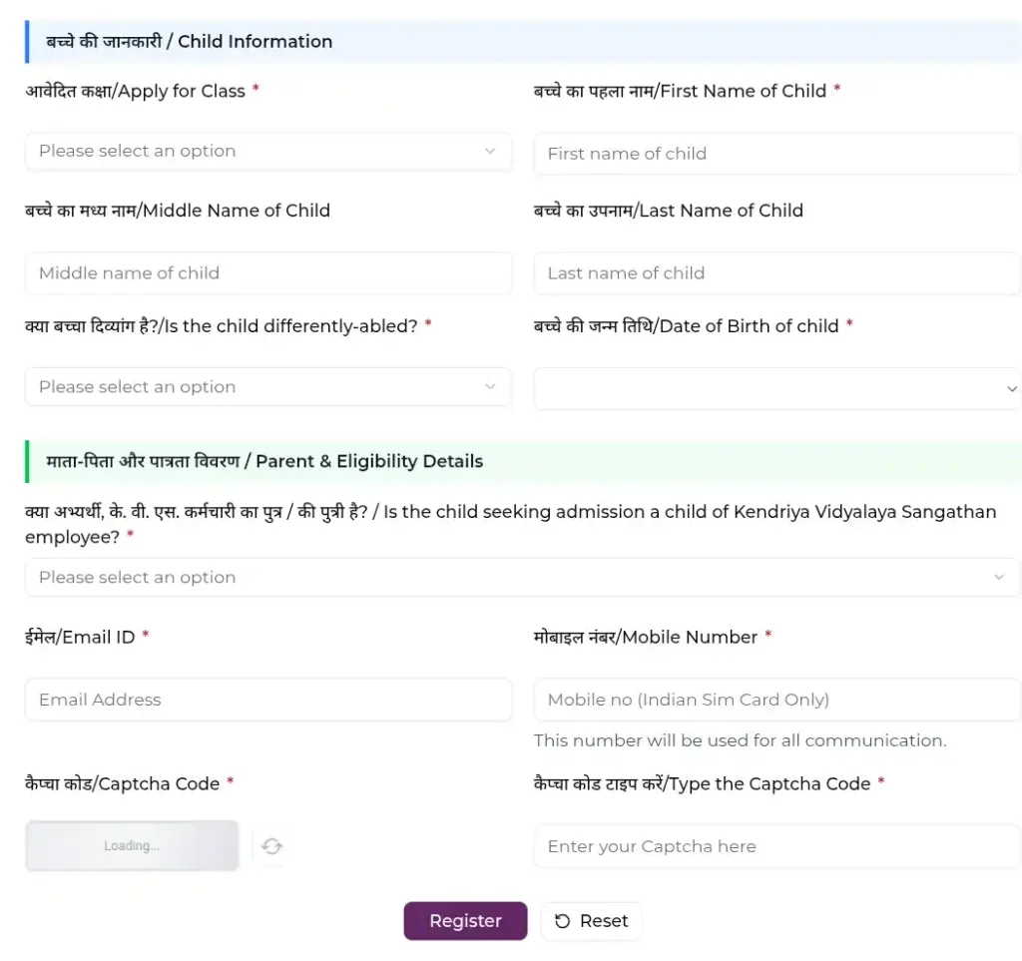Click the Middle Name of Child field
This screenshot has width=1022, height=961.
click(x=267, y=273)
